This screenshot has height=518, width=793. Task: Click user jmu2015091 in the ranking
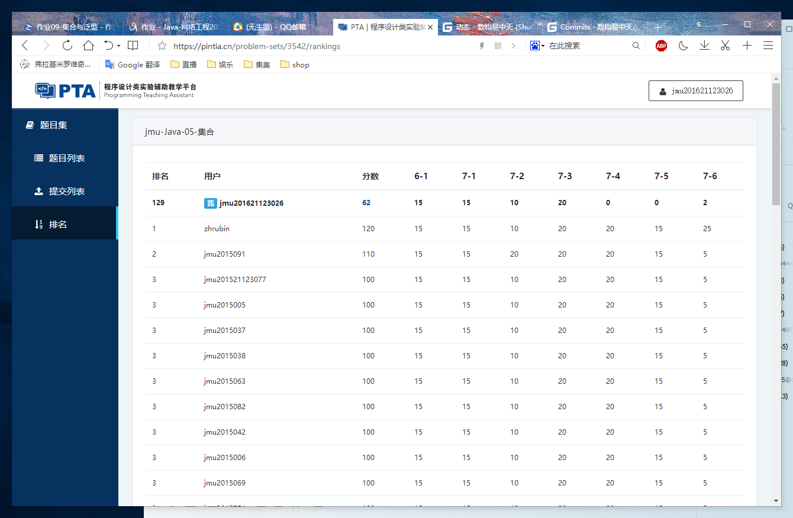pos(224,254)
